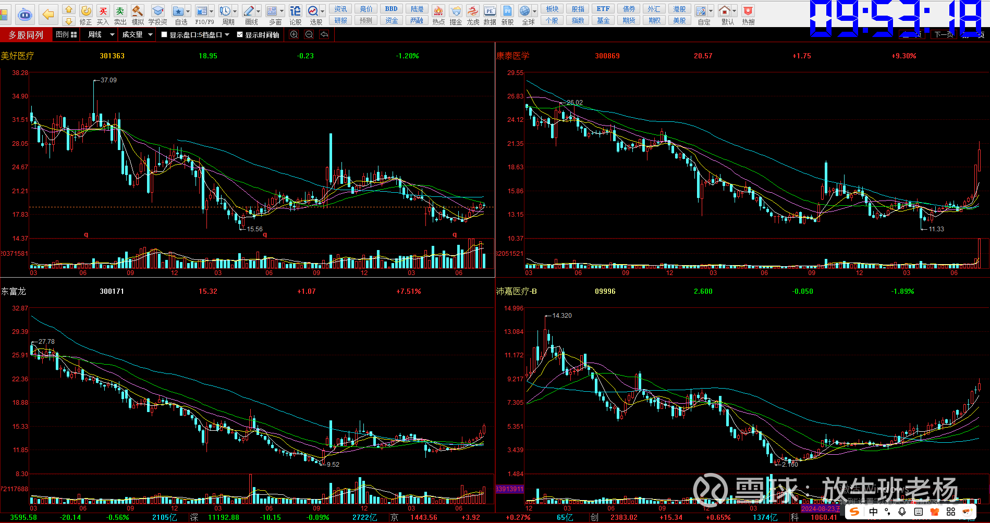Open the ETF button
Viewport: 990px width, 523px height.
click(x=603, y=9)
